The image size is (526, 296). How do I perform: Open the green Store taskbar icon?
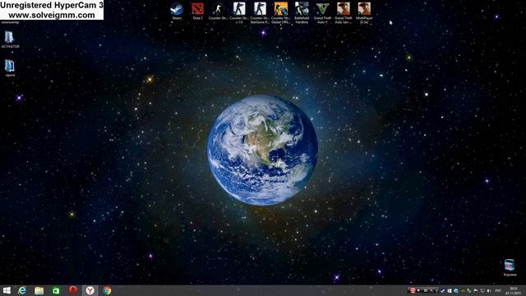pos(56,290)
